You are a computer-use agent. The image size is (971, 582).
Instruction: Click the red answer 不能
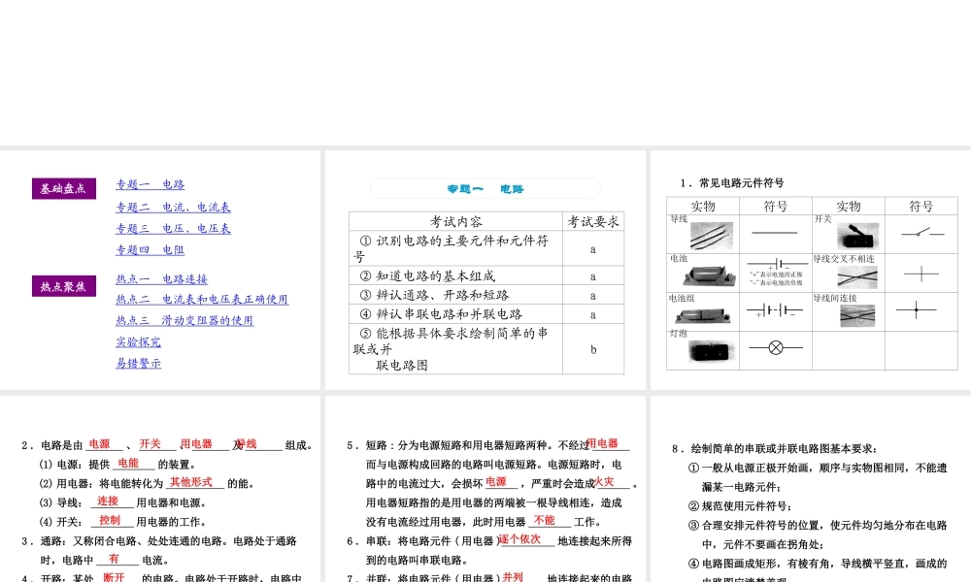coord(545,521)
